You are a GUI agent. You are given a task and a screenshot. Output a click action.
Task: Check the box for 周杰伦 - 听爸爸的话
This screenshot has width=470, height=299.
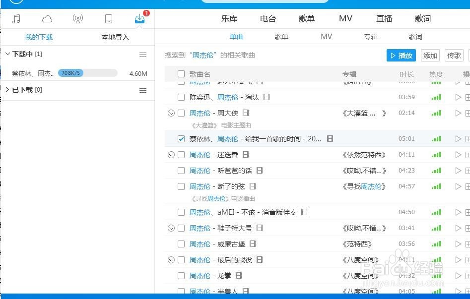pos(181,171)
